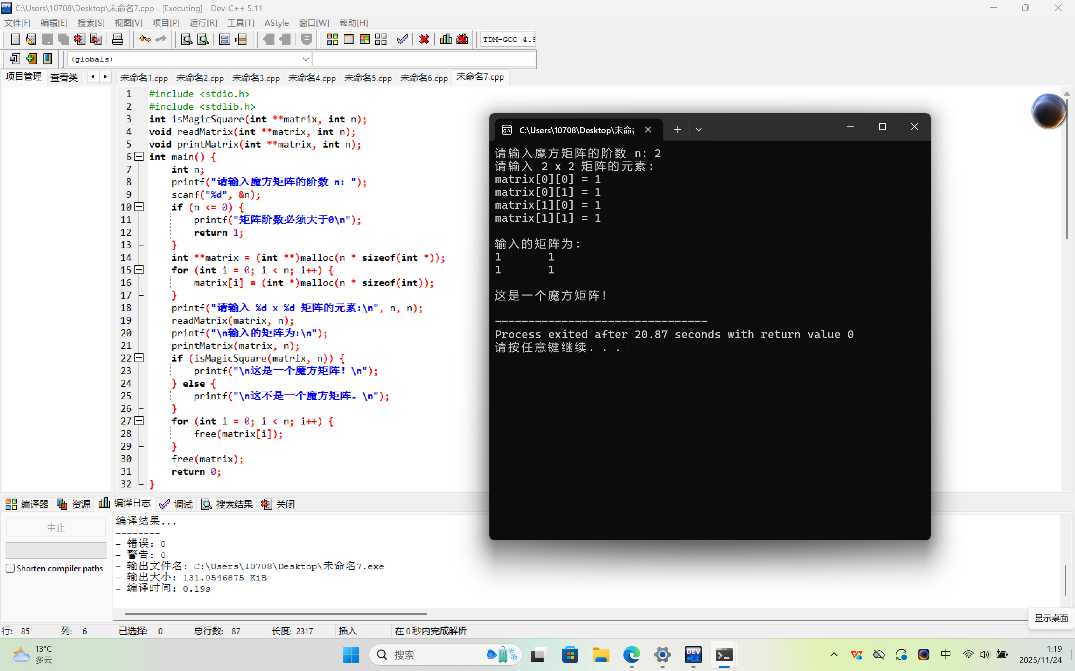Viewport: 1075px width, 671px height.
Task: Toggle the Shorten compiler paths checkbox
Action: click(11, 569)
